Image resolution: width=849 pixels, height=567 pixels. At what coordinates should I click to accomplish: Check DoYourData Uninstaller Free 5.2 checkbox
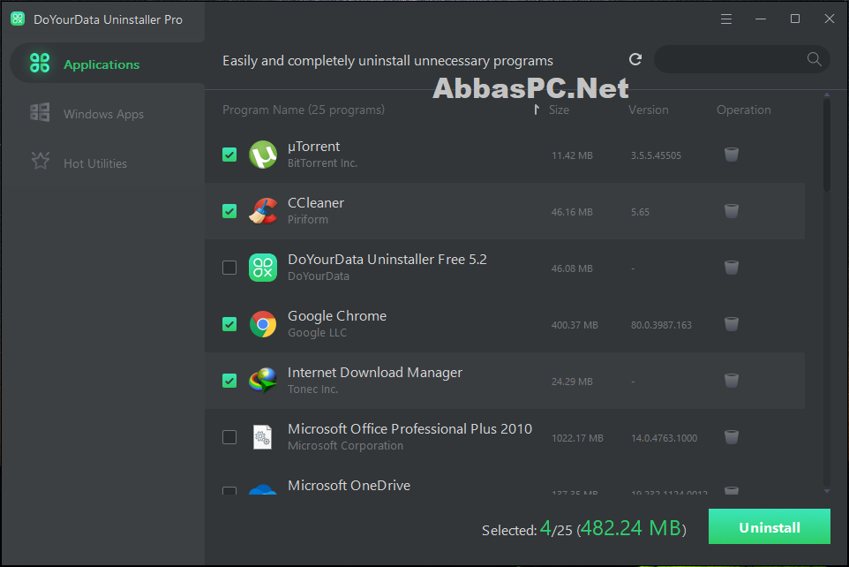(229, 268)
